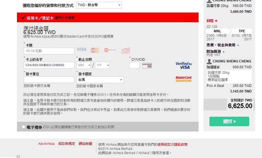Viewport: 262px width, 158px height.
Task: Open the TWD currency dropdown
Action: tap(99, 5)
